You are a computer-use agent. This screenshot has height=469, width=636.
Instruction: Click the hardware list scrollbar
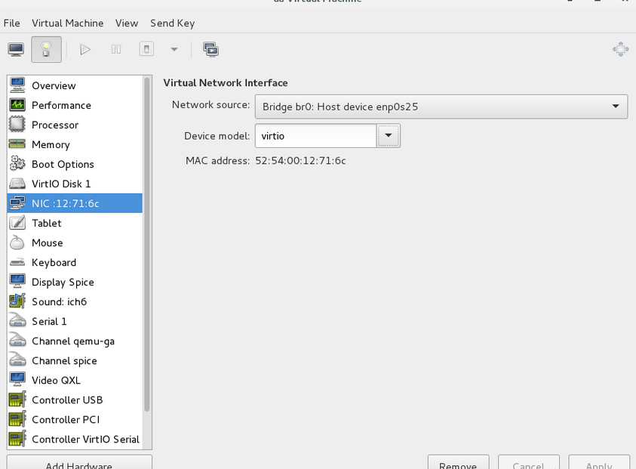[147, 244]
